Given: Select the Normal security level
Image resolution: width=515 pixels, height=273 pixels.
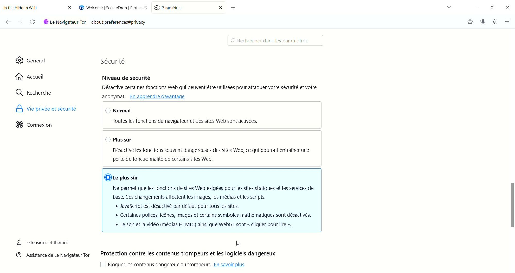Looking at the screenshot, I should tap(108, 111).
